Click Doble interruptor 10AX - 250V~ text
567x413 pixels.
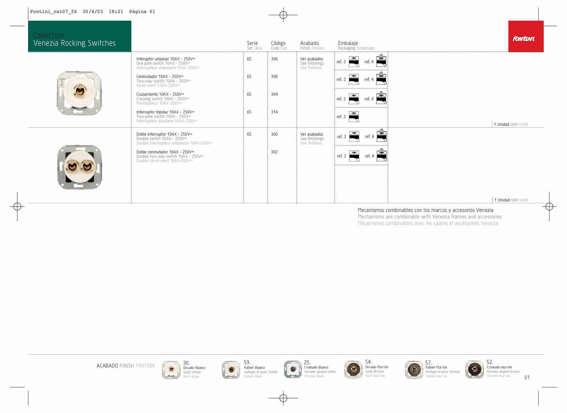164,134
